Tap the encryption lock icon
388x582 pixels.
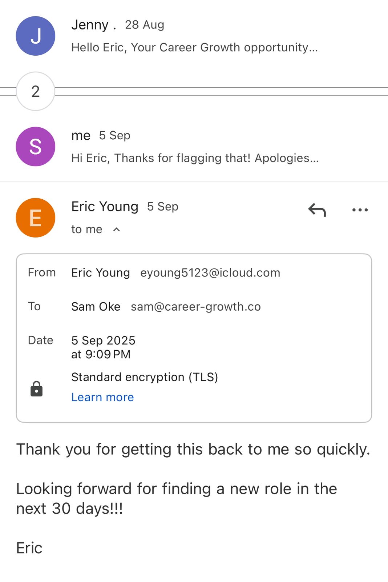[36, 389]
